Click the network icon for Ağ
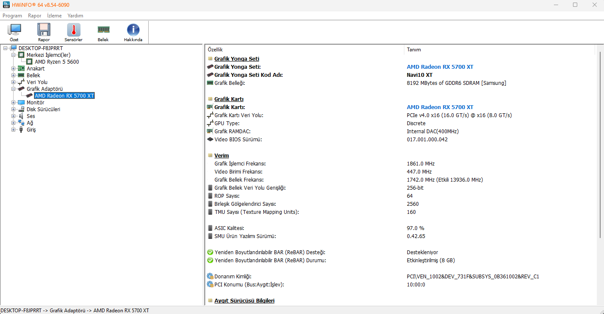604x314 pixels. (x=21, y=123)
